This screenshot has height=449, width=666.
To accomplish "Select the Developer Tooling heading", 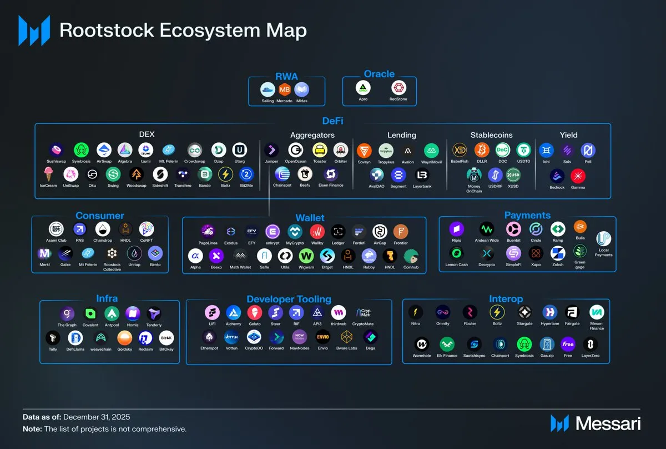I will (289, 299).
